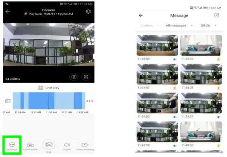Click the 11:34 AM status bar clock
This screenshot has height=157, width=227.
86,4
